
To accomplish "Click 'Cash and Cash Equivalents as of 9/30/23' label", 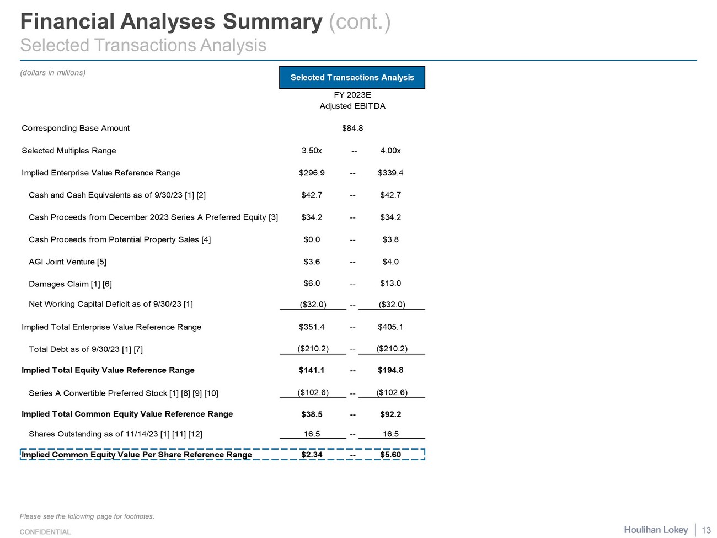I will click(x=117, y=195).
